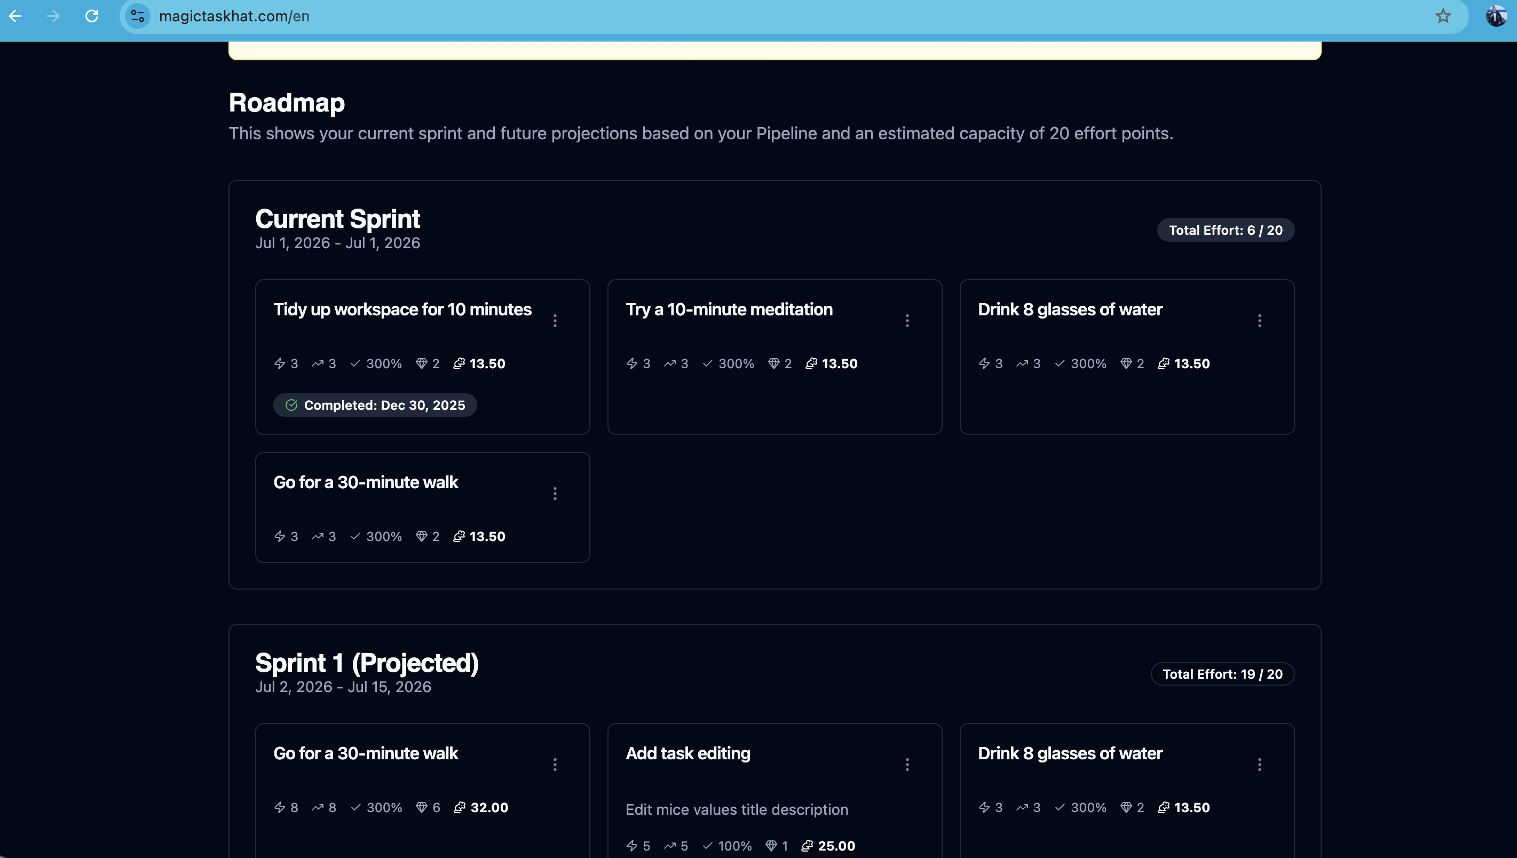Click impact trend icon on Tidy up workspace
Image resolution: width=1517 pixels, height=858 pixels.
pyautogui.click(x=317, y=363)
